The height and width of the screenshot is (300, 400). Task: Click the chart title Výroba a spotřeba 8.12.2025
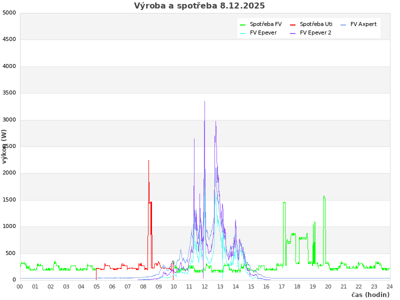coord(199,6)
